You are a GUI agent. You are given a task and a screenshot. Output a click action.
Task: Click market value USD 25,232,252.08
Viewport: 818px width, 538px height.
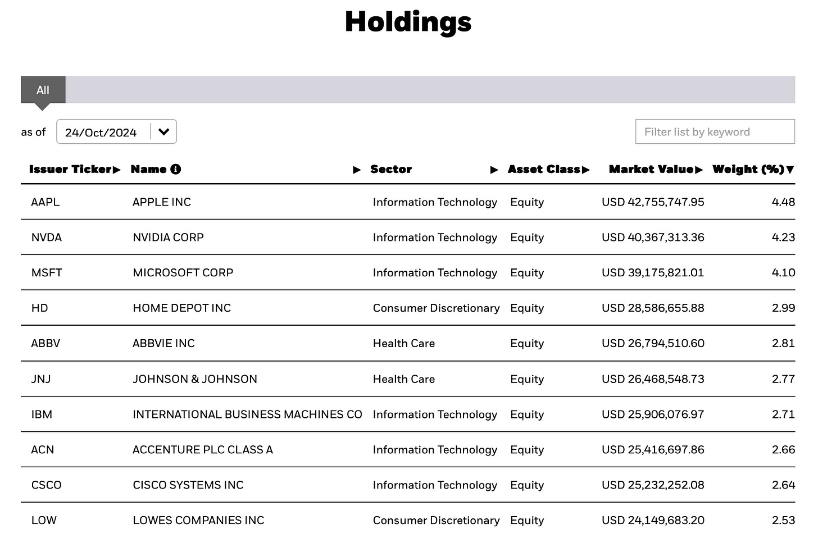pyautogui.click(x=653, y=485)
